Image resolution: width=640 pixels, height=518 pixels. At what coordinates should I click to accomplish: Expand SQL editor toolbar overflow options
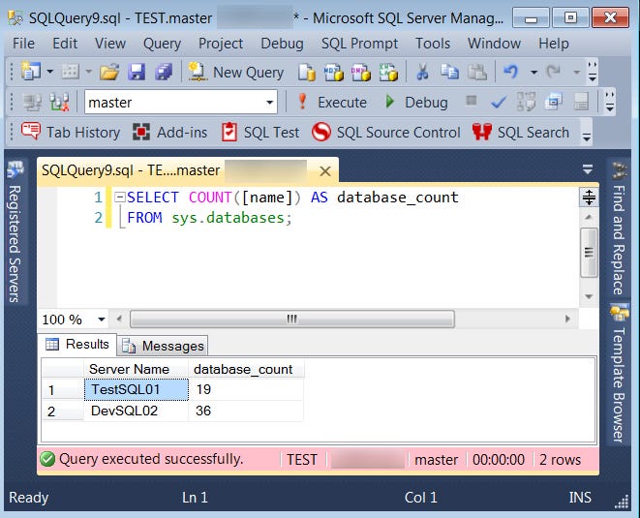point(609,102)
